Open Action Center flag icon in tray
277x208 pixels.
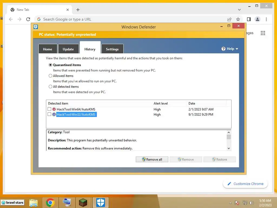coord(237,203)
